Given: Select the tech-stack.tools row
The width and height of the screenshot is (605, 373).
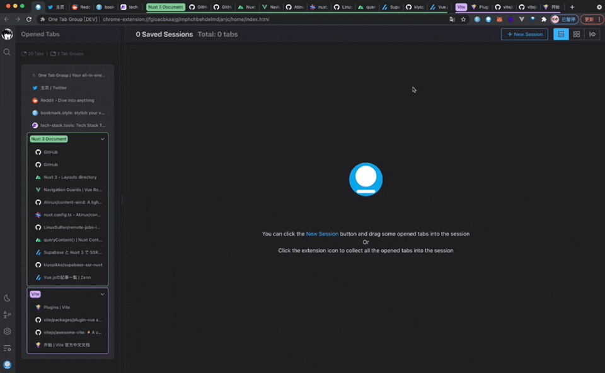Looking at the screenshot, I should tap(68, 125).
